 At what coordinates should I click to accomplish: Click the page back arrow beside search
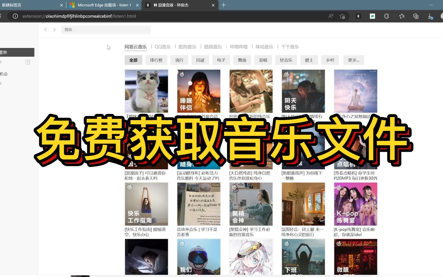(x=45, y=29)
